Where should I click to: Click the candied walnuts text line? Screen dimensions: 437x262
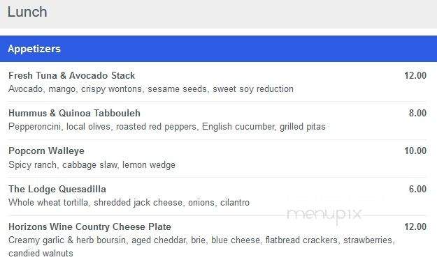[41, 254]
